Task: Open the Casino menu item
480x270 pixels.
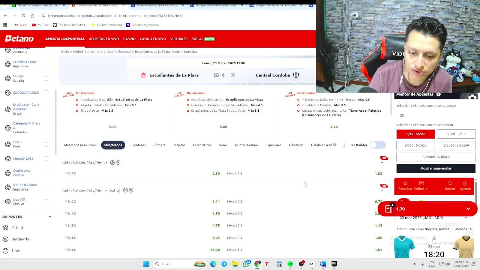Action: click(x=129, y=39)
